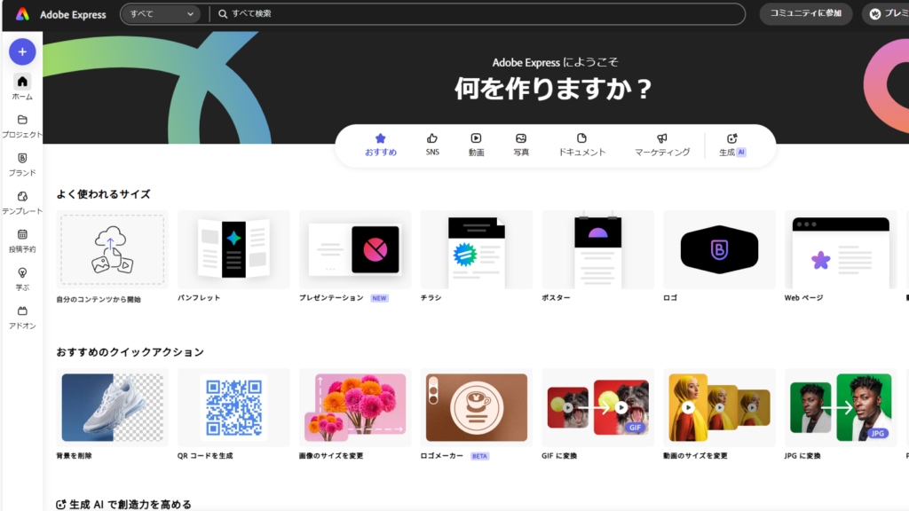Click the 背景を削除 quick action
Viewport: 909px width, 511px height.
pyautogui.click(x=112, y=406)
